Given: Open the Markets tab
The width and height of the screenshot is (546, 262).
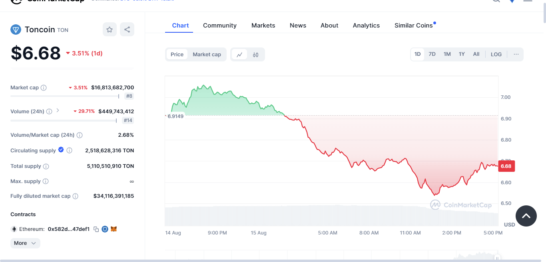Looking at the screenshot, I should 263,26.
